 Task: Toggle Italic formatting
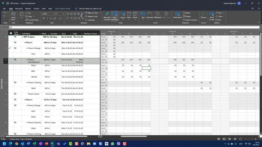(x=47, y=18)
